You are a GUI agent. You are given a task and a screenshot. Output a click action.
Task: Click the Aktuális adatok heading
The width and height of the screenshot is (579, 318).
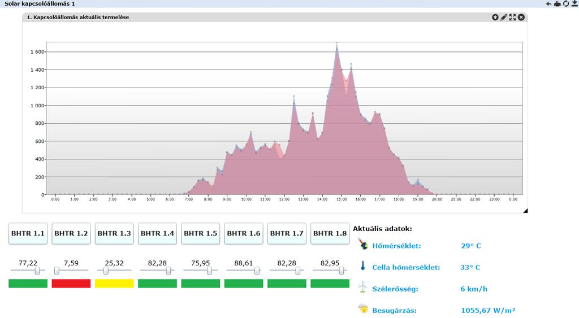point(382,229)
